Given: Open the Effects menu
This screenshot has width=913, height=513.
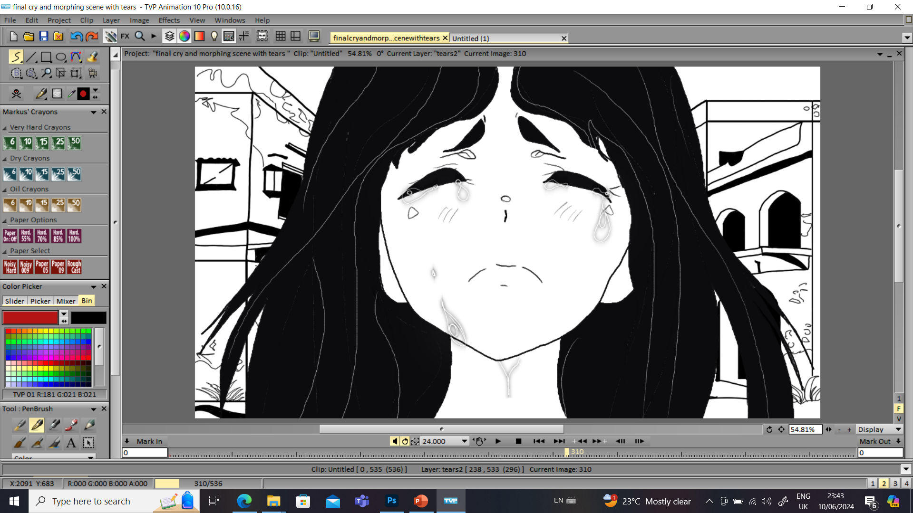Looking at the screenshot, I should coord(169,20).
